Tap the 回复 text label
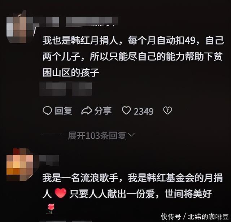The image size is (231, 222). [64, 111]
